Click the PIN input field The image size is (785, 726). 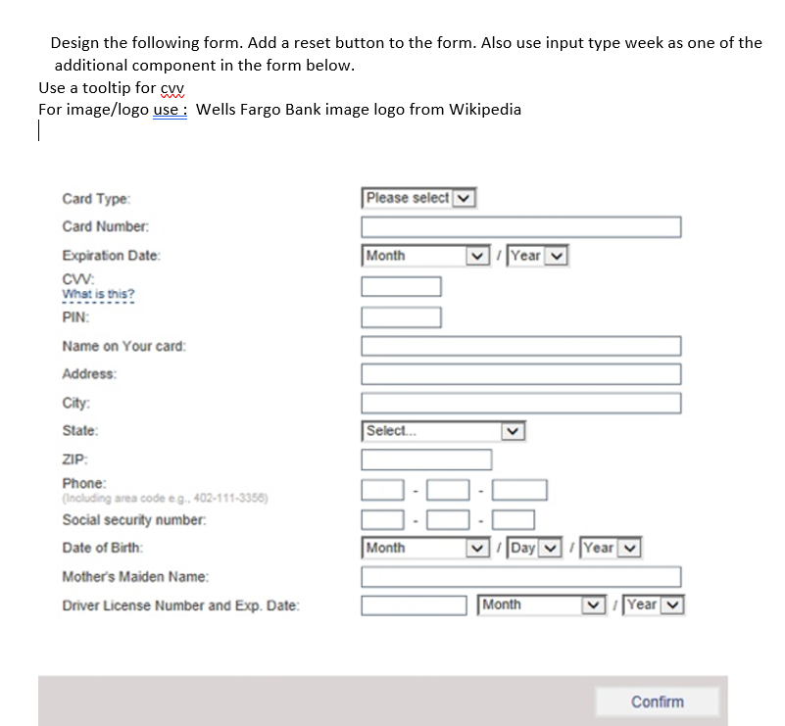[401, 316]
